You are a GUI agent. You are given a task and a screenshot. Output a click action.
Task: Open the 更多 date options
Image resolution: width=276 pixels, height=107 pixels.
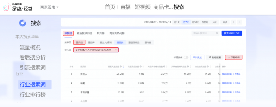coord(225,22)
